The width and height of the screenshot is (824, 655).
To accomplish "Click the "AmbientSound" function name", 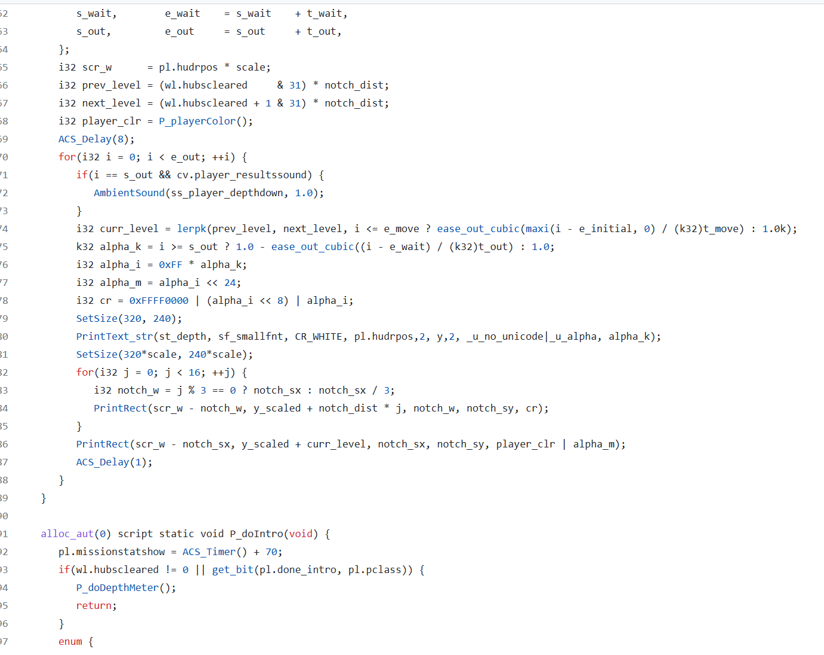I will [129, 193].
